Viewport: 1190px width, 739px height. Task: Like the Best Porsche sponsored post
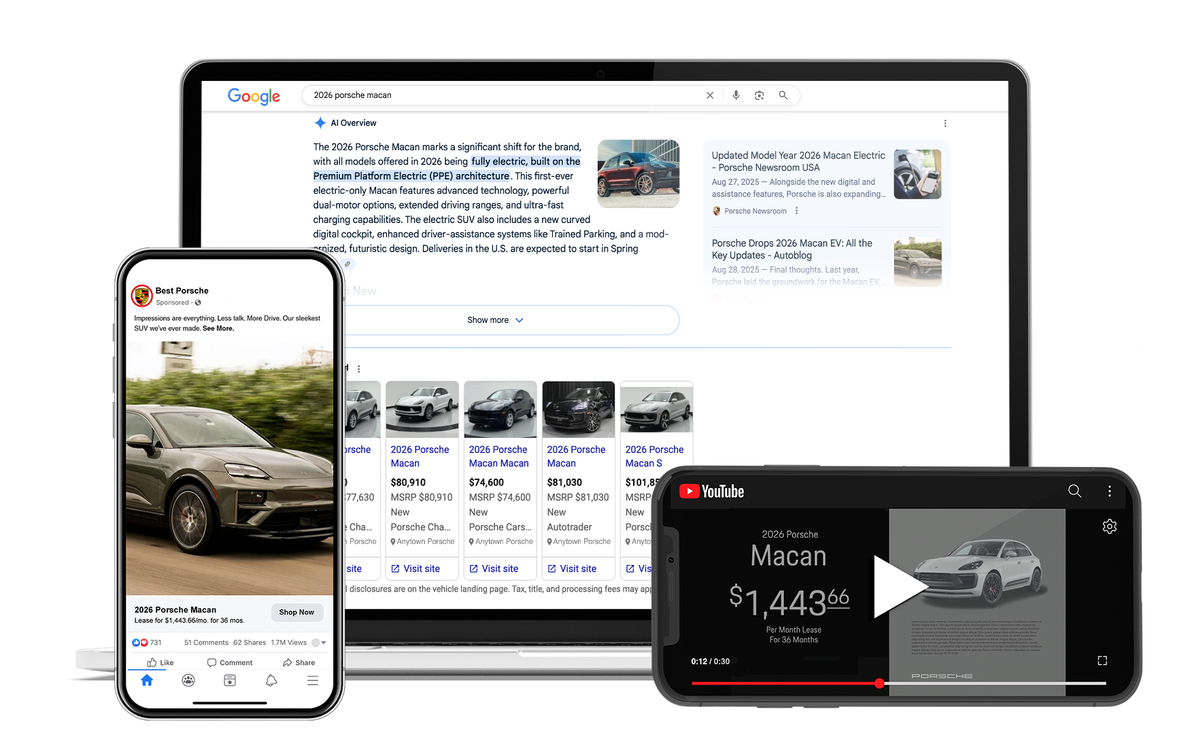click(x=160, y=662)
